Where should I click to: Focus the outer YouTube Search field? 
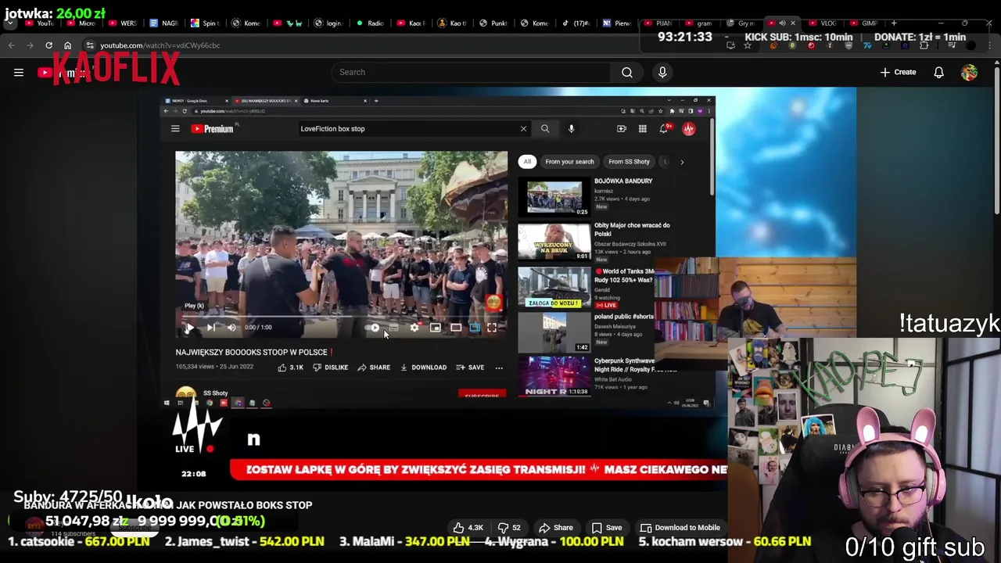click(471, 72)
